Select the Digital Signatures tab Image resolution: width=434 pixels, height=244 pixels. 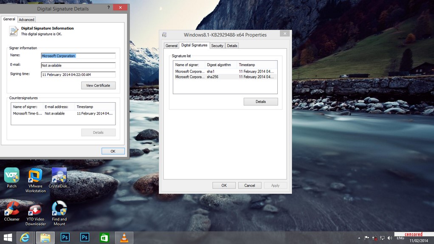(x=194, y=45)
